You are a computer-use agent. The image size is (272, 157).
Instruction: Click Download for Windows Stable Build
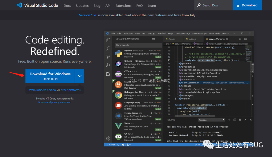point(50,76)
